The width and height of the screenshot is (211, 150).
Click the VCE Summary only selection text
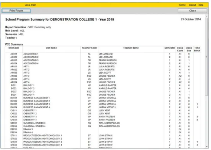coord(39,27)
